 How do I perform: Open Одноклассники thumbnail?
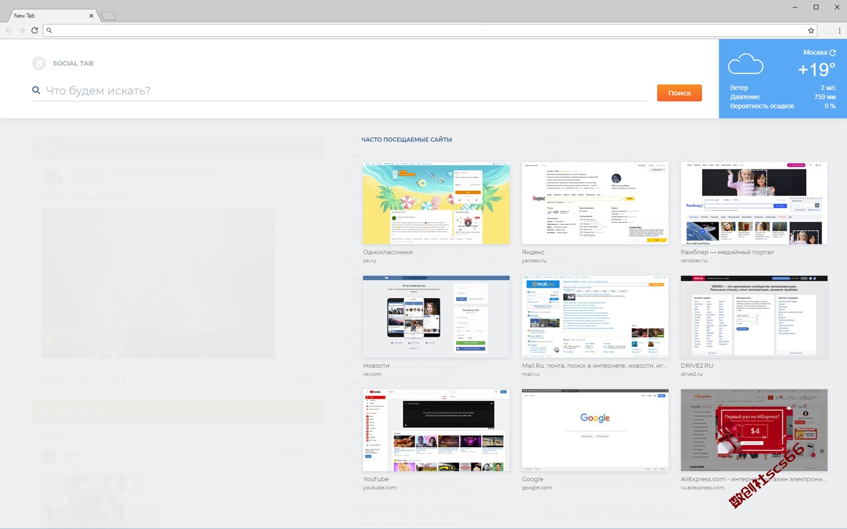click(436, 204)
